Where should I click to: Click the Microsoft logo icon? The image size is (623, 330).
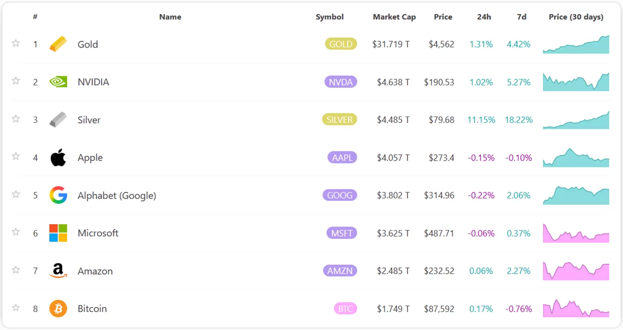(58, 233)
